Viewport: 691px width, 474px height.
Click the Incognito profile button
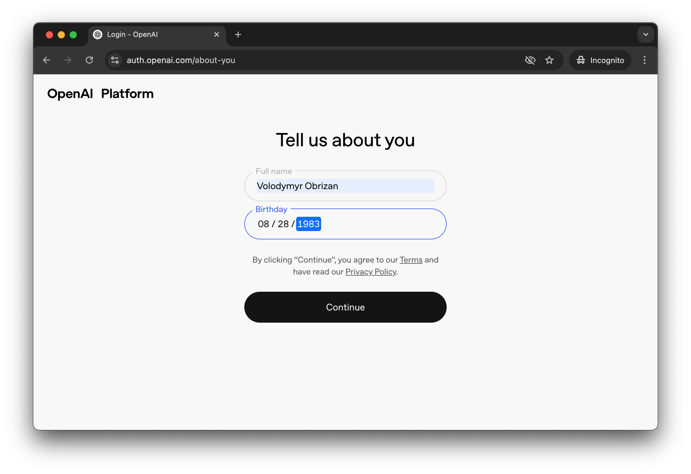coord(600,60)
